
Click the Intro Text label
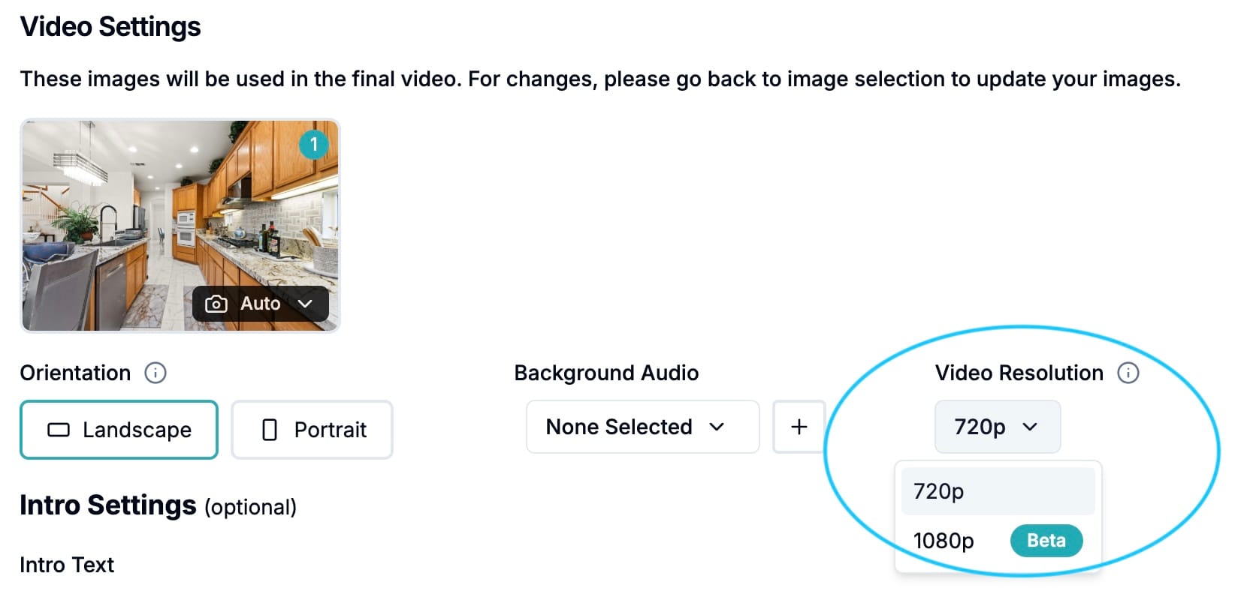67,565
